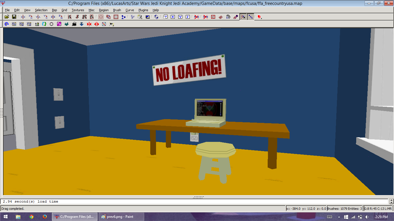Click the black train plugin icon
The image size is (394, 221).
click(74, 24)
